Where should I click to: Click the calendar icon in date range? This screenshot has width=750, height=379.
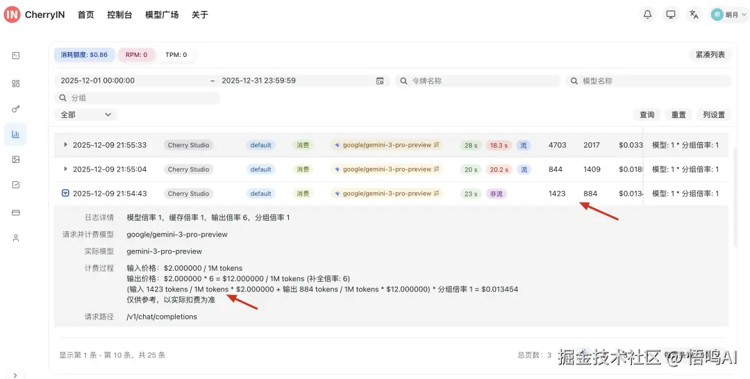pyautogui.click(x=380, y=81)
